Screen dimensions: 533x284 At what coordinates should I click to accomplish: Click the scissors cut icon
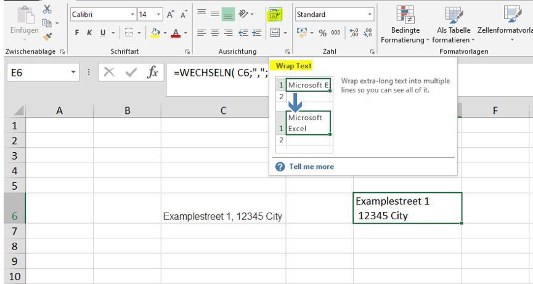tap(47, 9)
